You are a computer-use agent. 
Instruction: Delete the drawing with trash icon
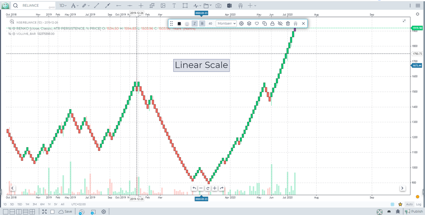[288, 23]
